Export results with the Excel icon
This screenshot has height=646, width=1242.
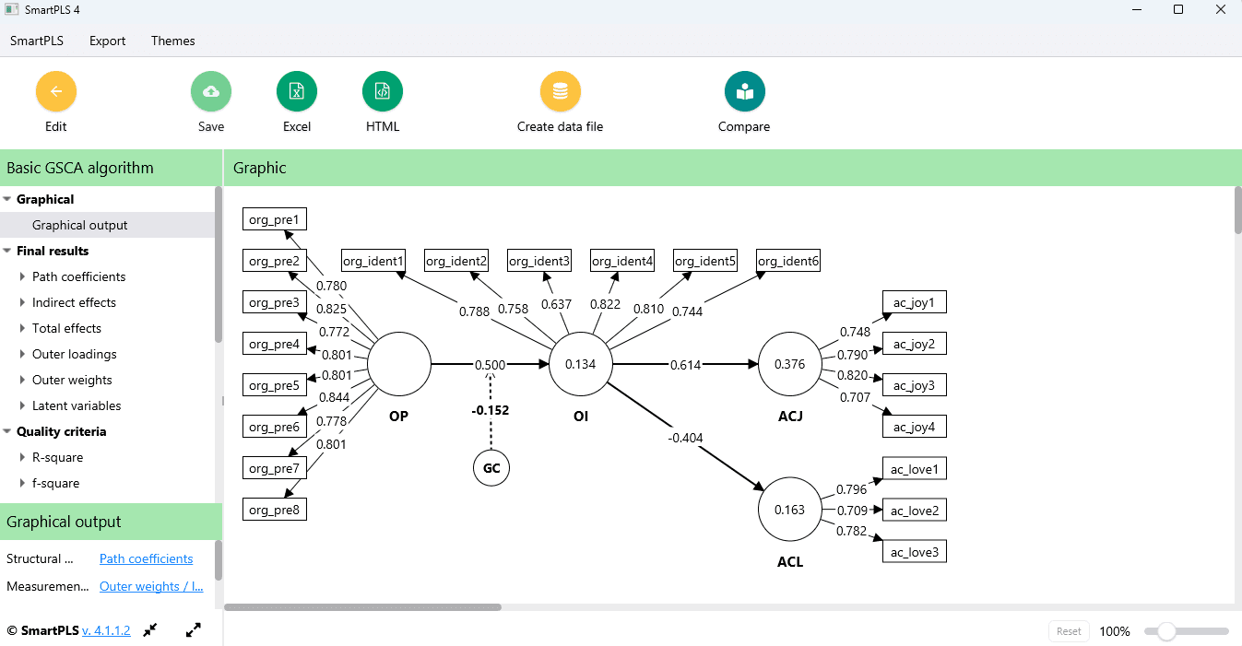(x=297, y=91)
